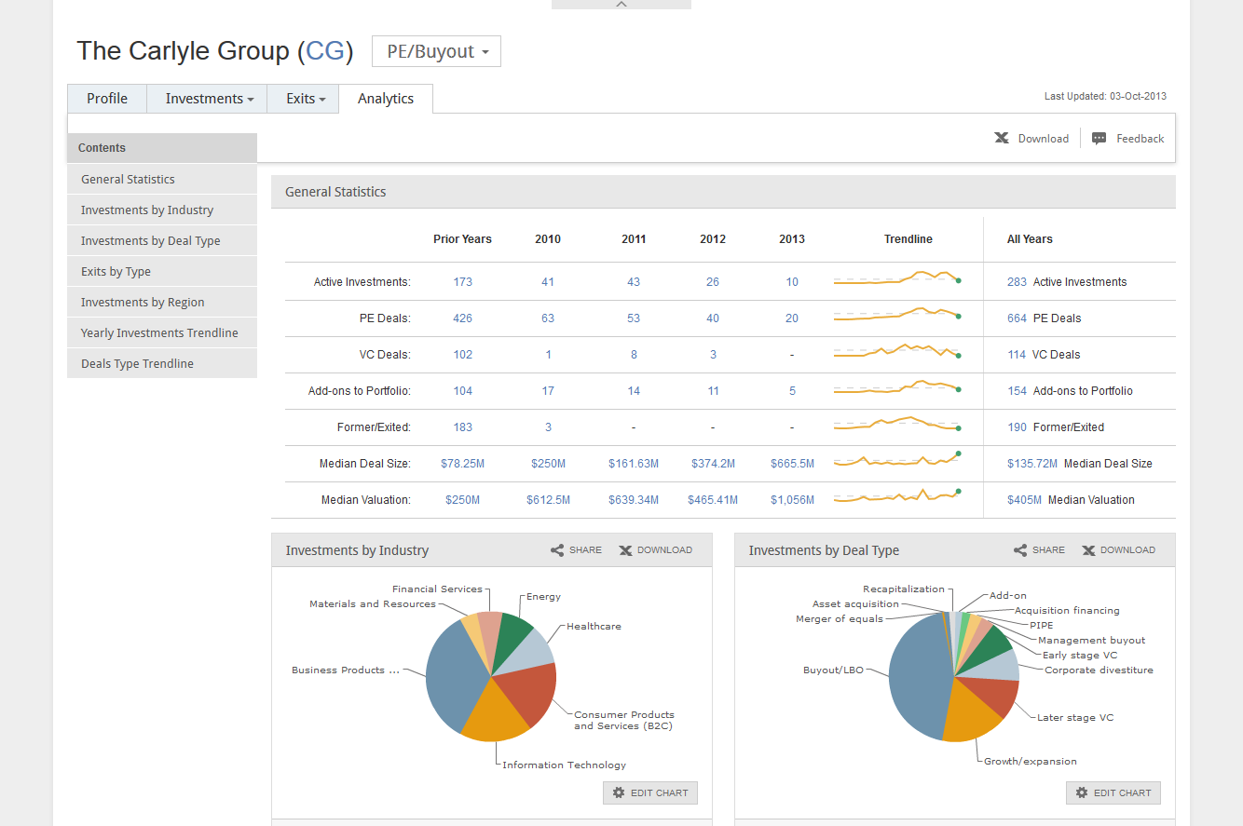Image resolution: width=1243 pixels, height=826 pixels.
Task: Open Feedback via the speech bubble icon
Action: [1100, 138]
